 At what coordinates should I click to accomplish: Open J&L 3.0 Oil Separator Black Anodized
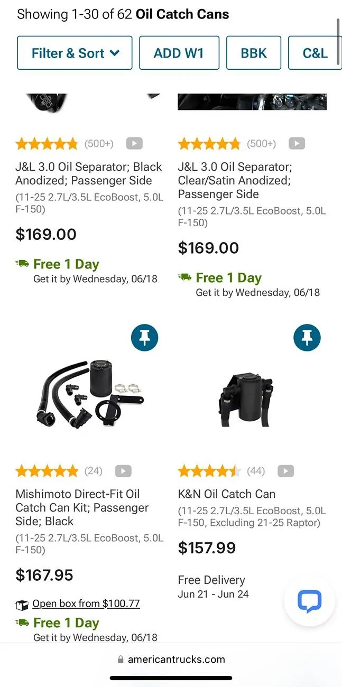(x=88, y=173)
